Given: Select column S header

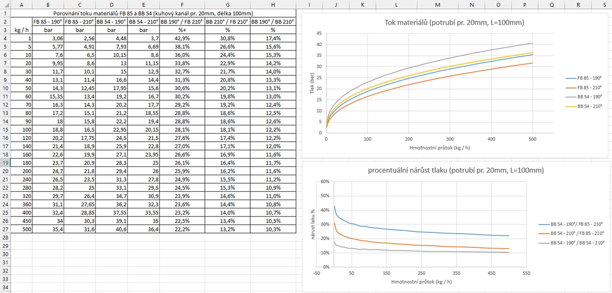Looking at the screenshot, I should (604, 4).
